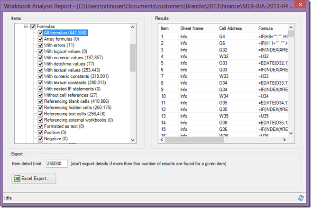Image resolution: width=311 pixels, height=208 pixels.
Task: Uncheck the Formulas parent checkbox
Action: 33,27
